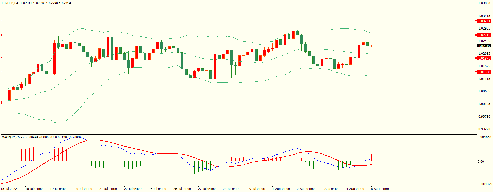Click the 15 Jul 2022 date label

pos(9,189)
